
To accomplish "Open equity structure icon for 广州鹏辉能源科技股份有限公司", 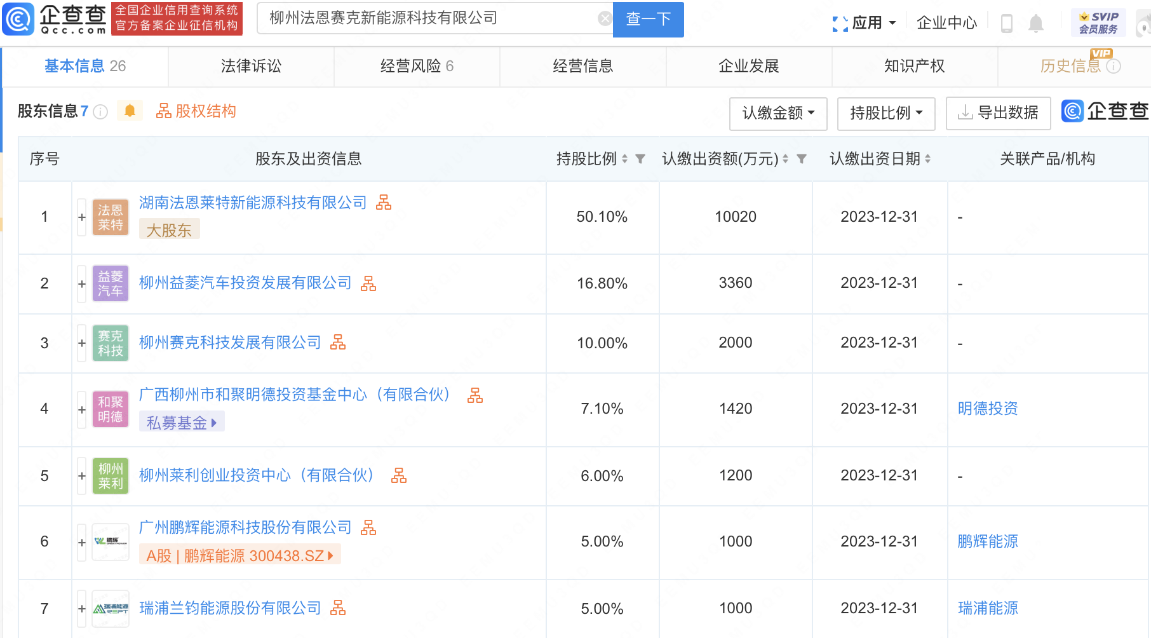I will (x=368, y=527).
